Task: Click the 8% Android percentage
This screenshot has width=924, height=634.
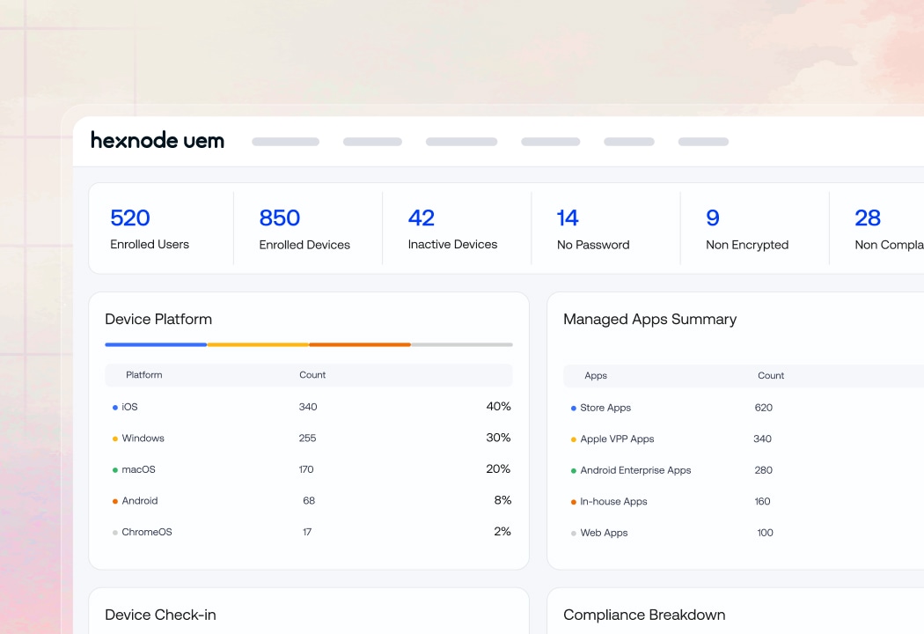Action: [502, 500]
